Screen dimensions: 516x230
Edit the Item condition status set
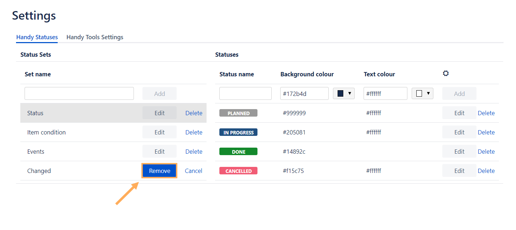click(x=160, y=132)
